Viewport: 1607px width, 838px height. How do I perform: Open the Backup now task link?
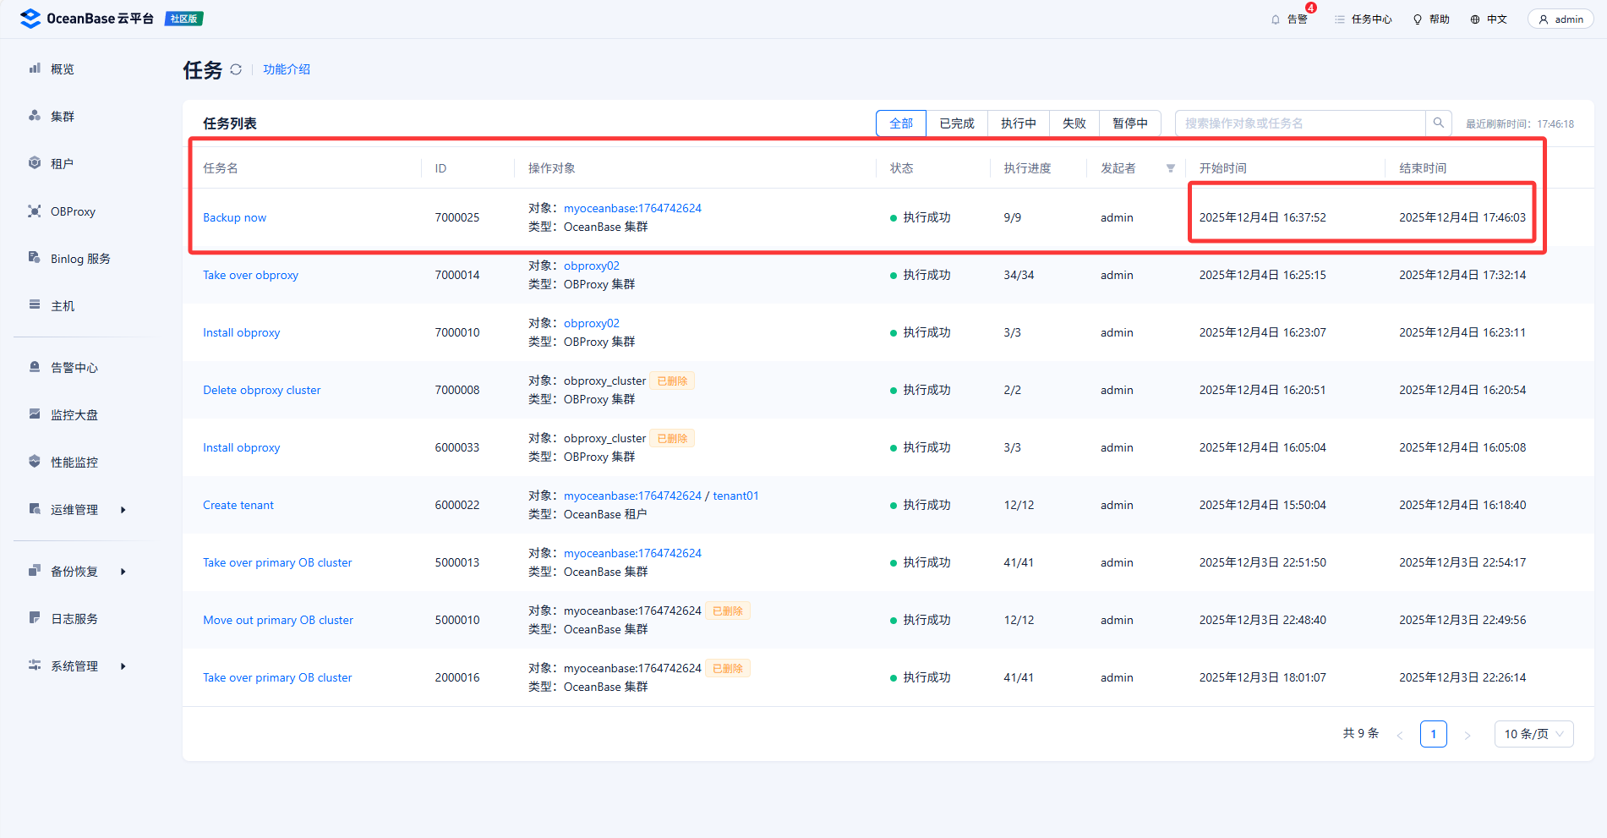[234, 218]
